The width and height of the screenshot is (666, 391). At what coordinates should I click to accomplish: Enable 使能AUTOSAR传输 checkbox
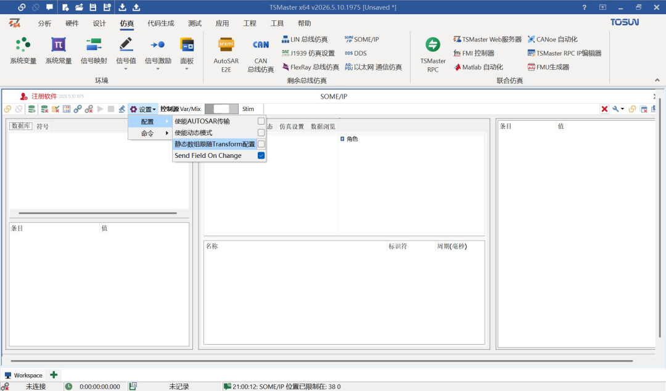[261, 121]
